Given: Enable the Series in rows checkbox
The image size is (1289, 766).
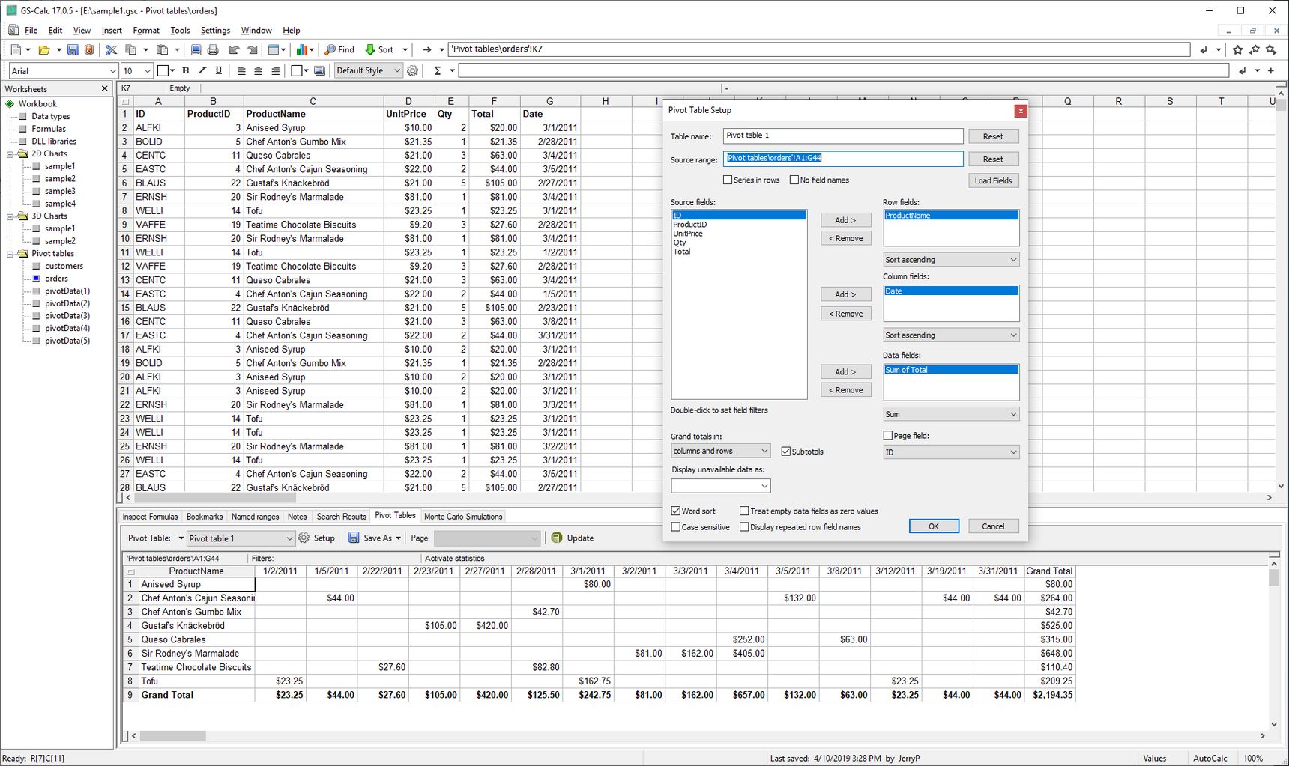Looking at the screenshot, I should (728, 180).
